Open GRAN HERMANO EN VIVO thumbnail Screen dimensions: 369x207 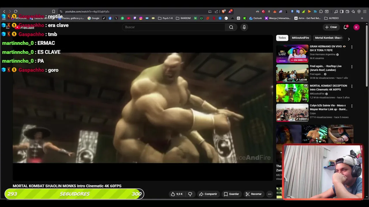tap(292, 53)
